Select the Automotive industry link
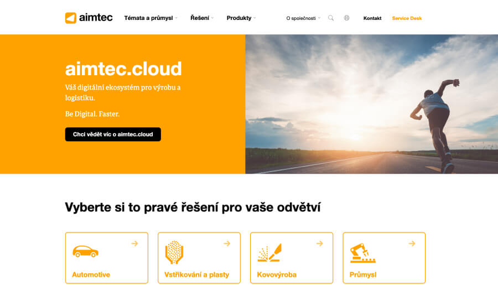The height and width of the screenshot is (285, 498). [x=91, y=274]
